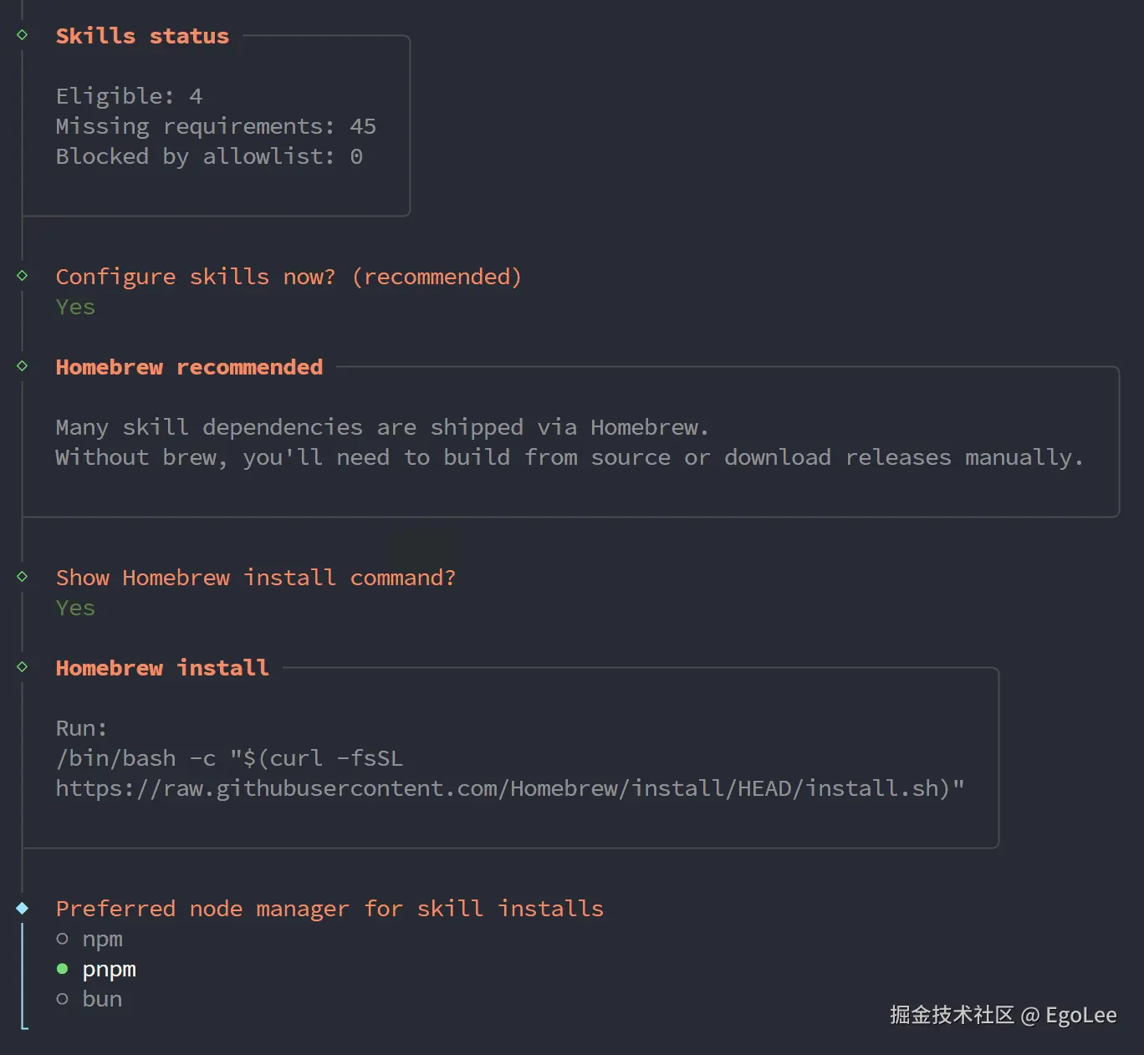Screen dimensions: 1144x1055
Task: Click diamond icon next to Show Homebrew install command
Action: (23, 577)
